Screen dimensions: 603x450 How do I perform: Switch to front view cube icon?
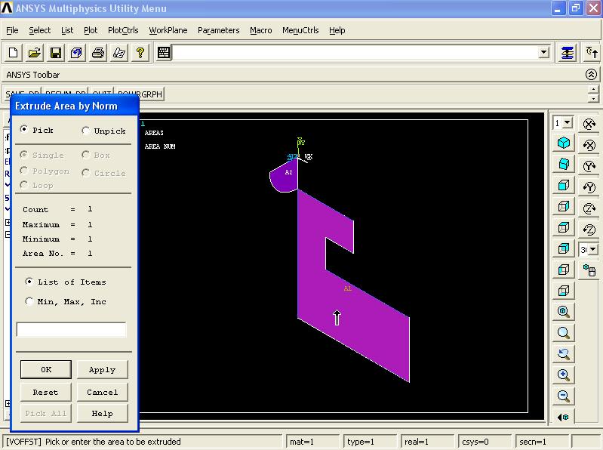[x=564, y=186]
